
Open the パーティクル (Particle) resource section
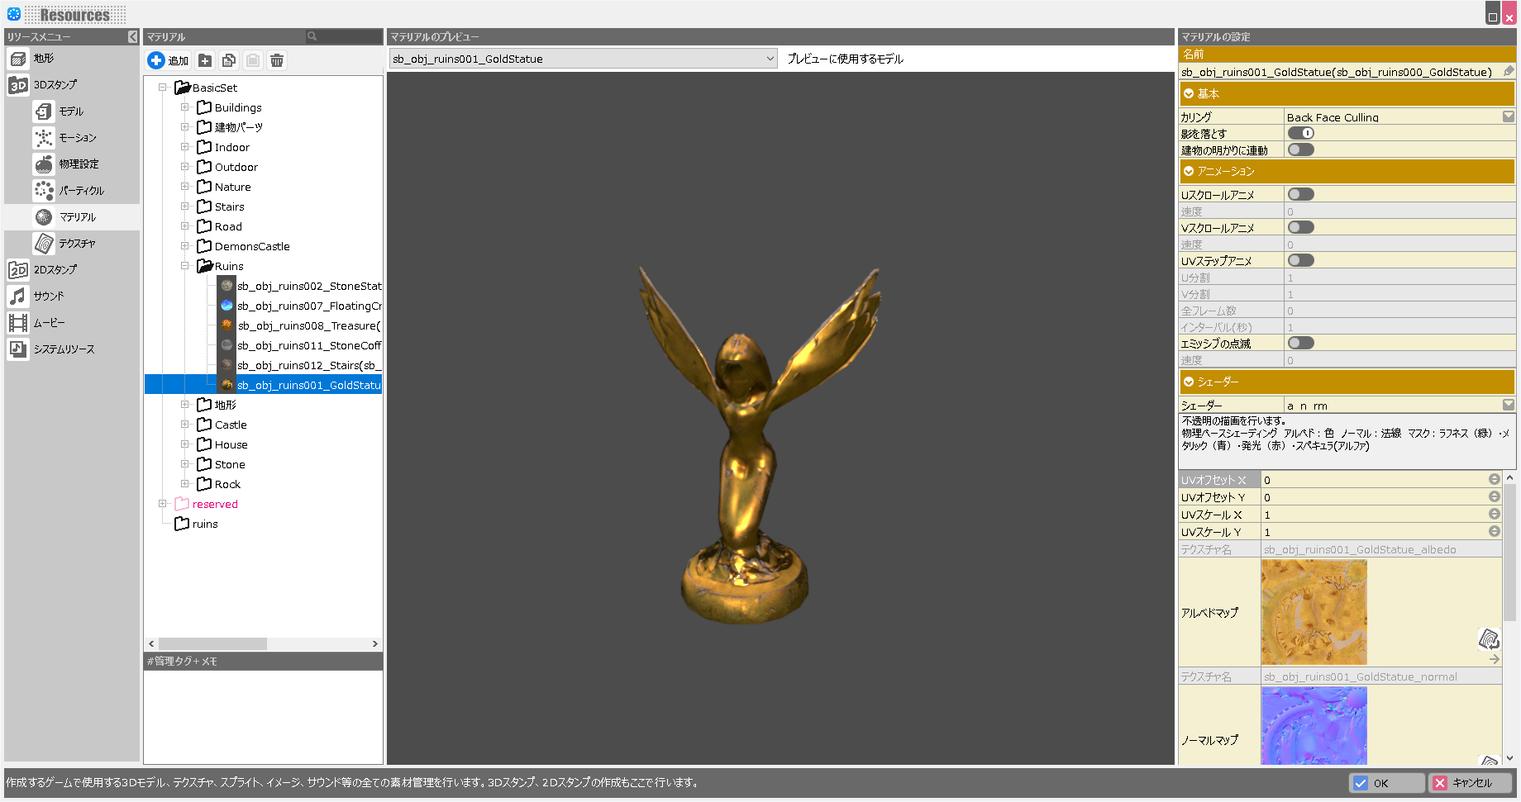pos(81,191)
